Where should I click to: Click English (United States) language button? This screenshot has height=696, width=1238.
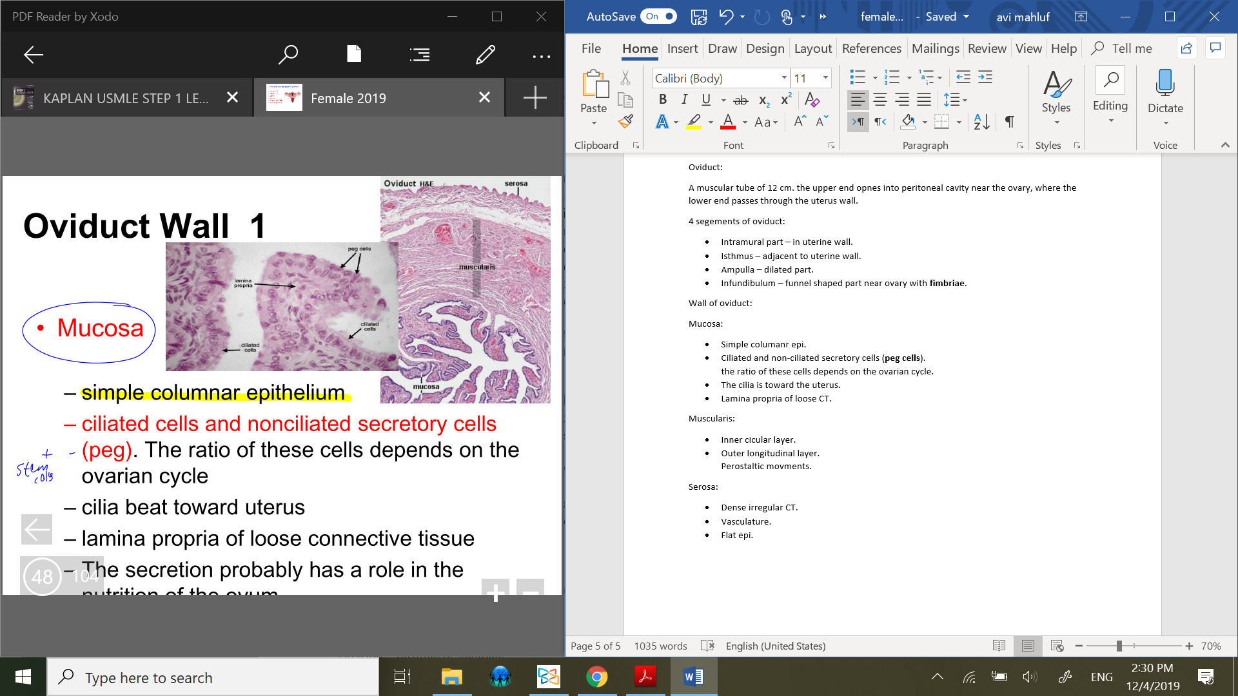point(775,646)
